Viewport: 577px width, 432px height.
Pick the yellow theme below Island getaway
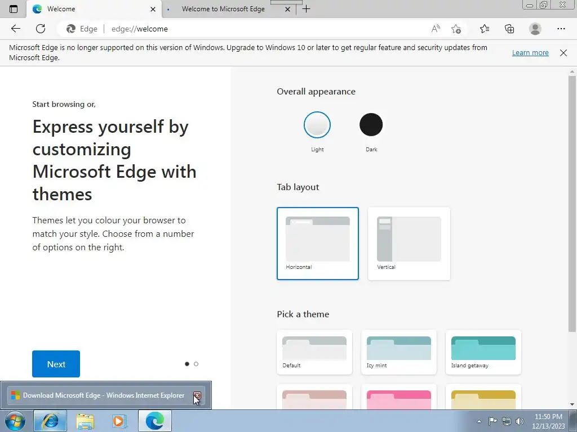pyautogui.click(x=483, y=397)
